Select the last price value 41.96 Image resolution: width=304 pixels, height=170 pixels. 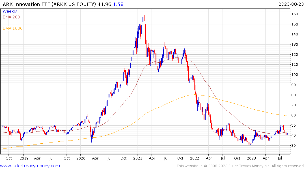(x=104, y=4)
